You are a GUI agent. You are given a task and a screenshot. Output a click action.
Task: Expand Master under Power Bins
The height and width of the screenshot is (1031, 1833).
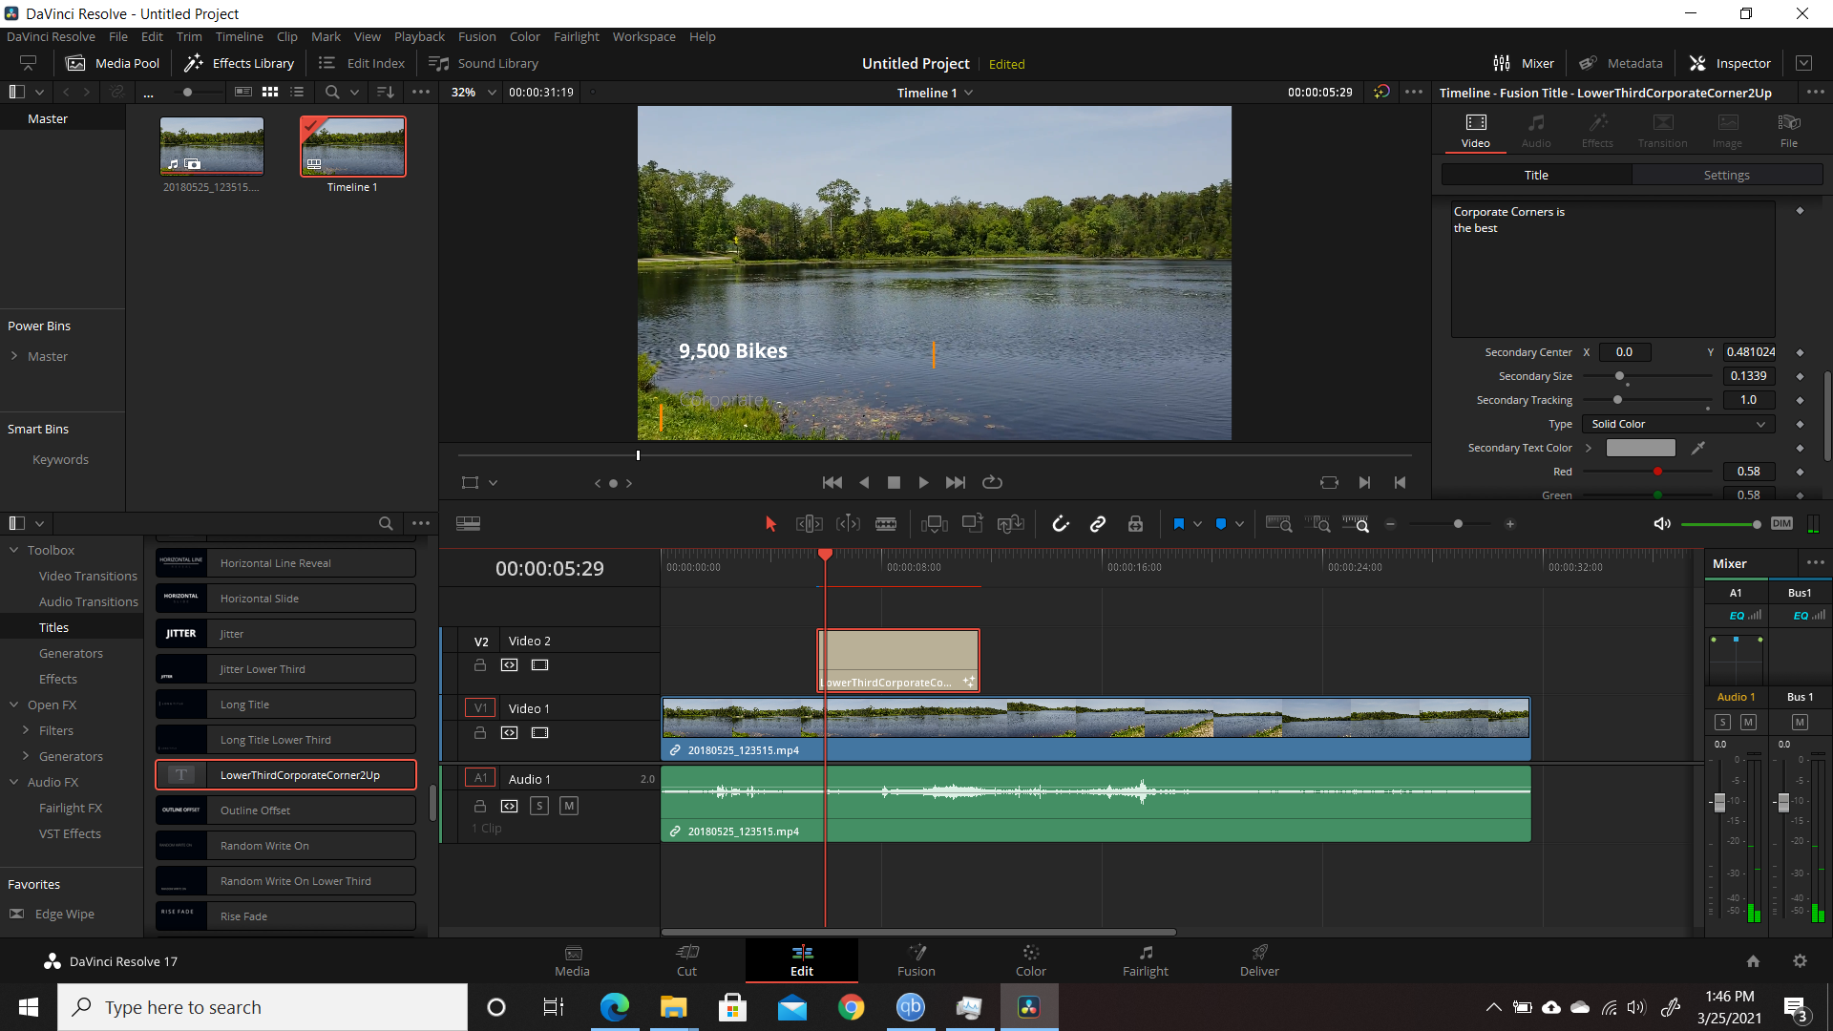[14, 356]
